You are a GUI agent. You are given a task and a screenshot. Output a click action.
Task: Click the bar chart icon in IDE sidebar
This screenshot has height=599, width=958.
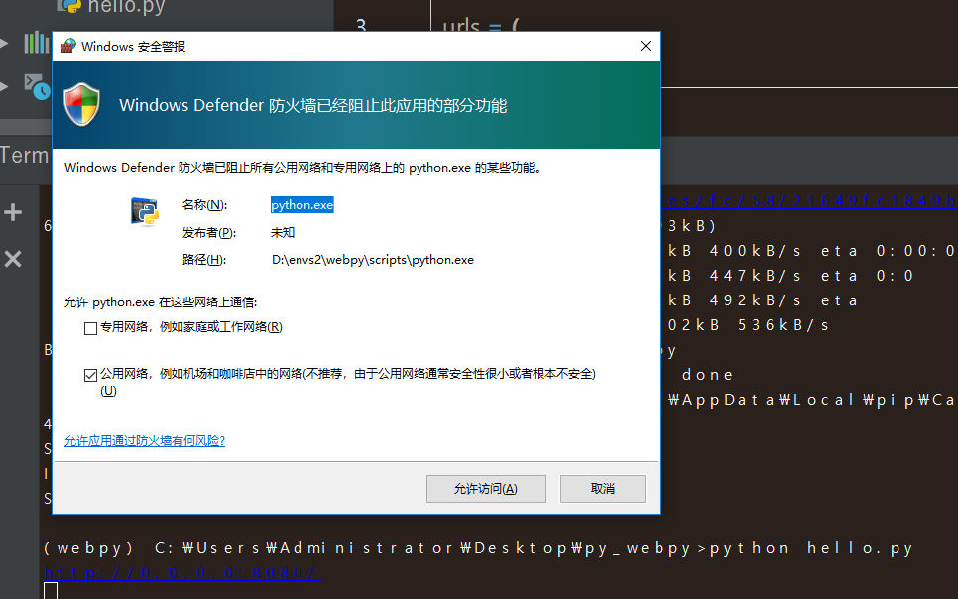coord(36,43)
